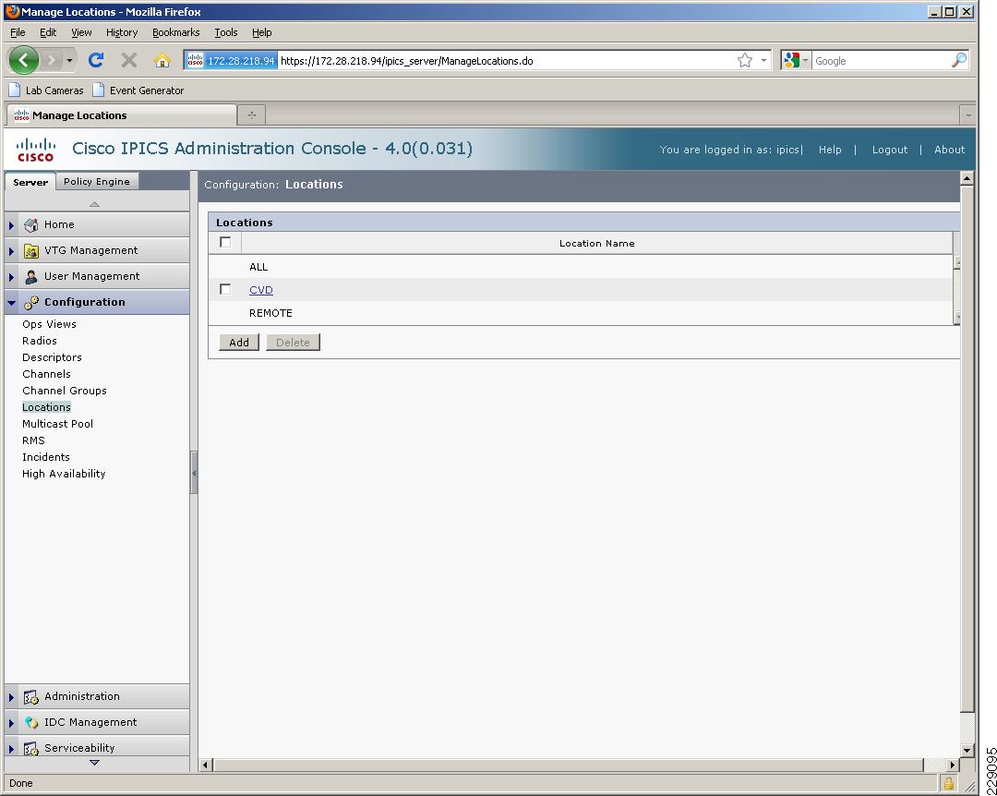
Task: Bookmark this page with the star icon
Action: (x=745, y=60)
